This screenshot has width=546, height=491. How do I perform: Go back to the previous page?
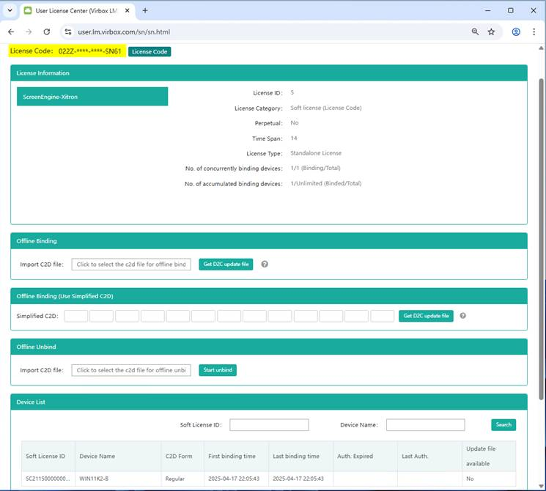pyautogui.click(x=11, y=32)
